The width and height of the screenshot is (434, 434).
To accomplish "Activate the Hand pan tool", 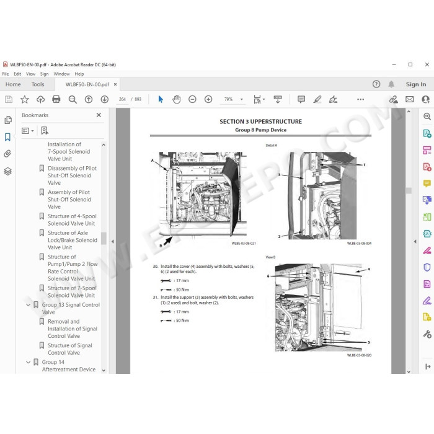I will 176,99.
